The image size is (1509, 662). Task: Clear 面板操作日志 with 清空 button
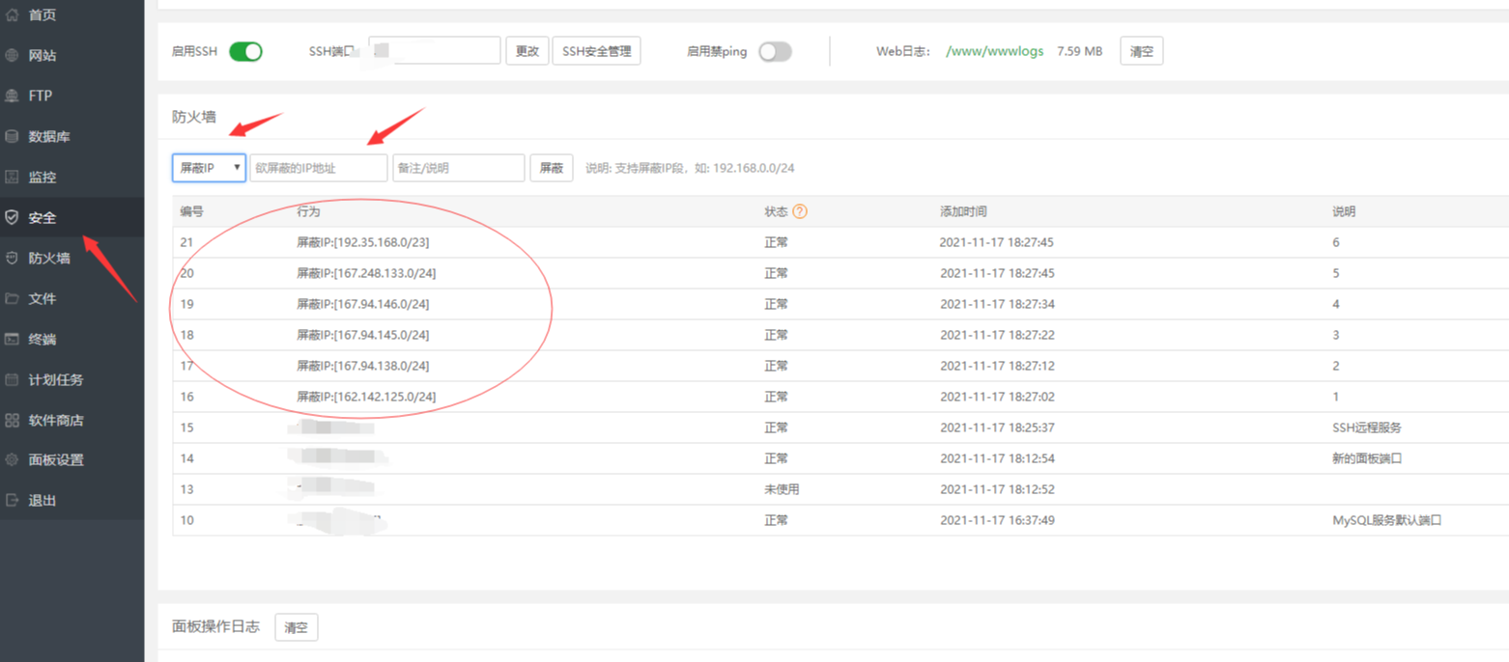coord(296,627)
